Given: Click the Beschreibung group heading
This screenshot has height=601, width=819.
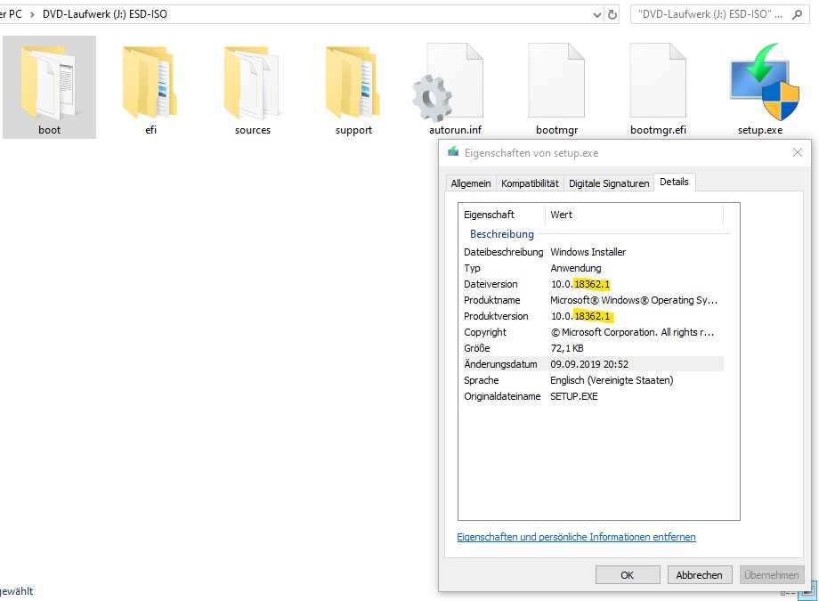Looking at the screenshot, I should (501, 234).
